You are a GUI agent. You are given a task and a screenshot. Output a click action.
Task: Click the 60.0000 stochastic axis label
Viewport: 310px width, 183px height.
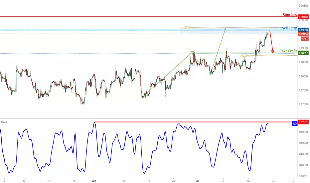click(303, 143)
